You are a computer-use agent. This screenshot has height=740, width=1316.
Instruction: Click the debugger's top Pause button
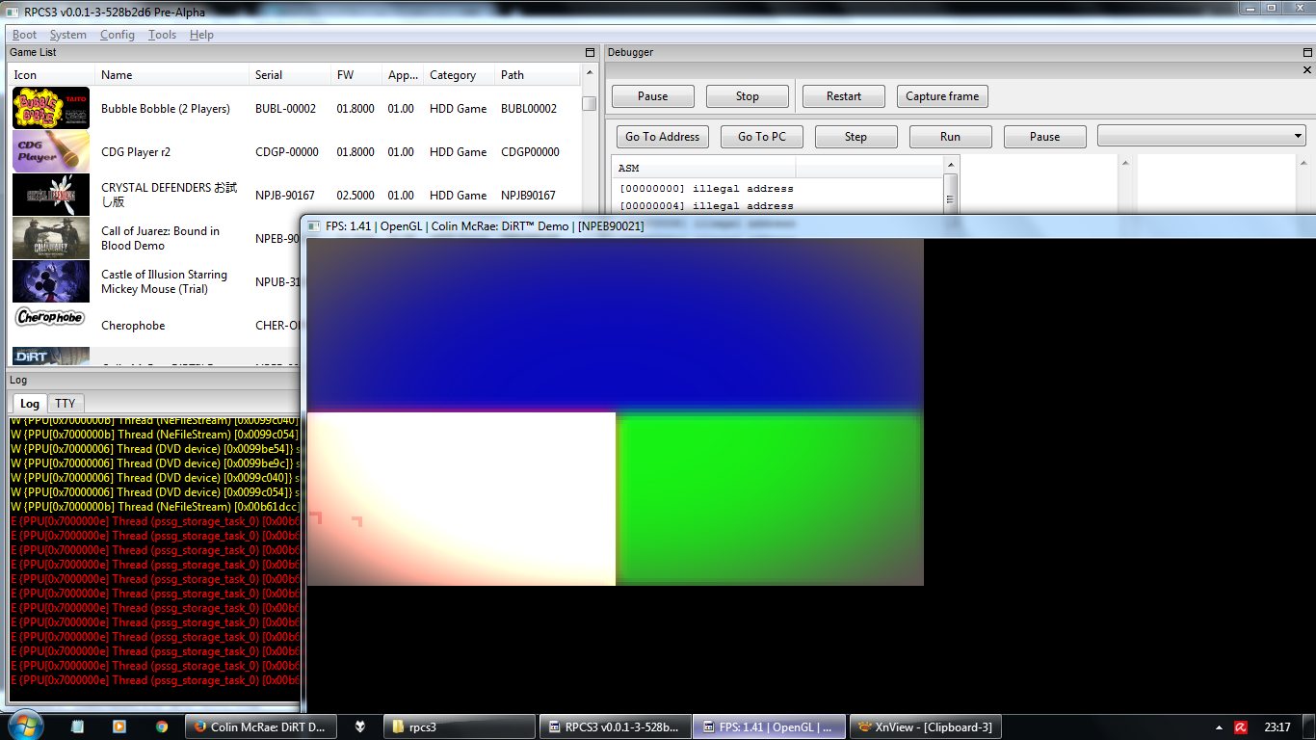point(652,96)
